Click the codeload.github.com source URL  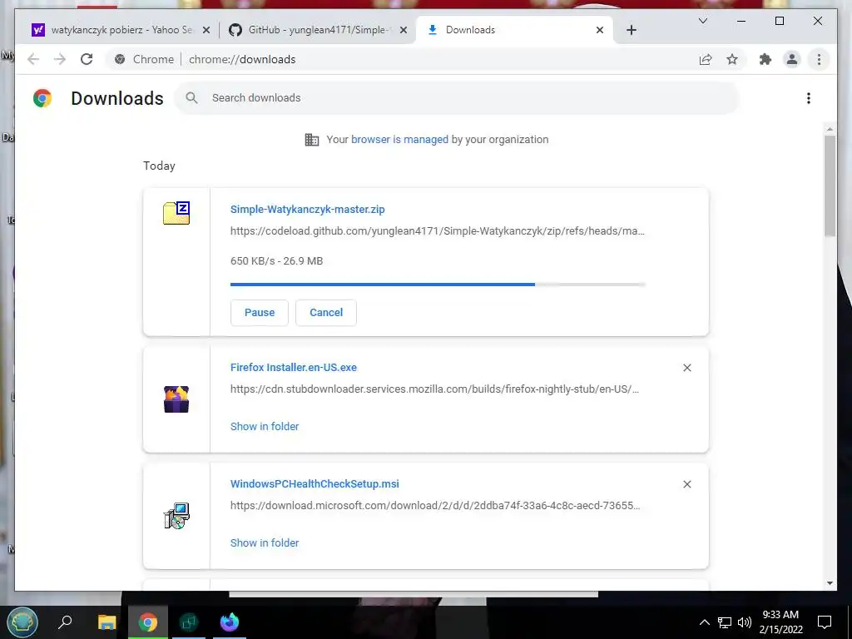[x=438, y=231]
